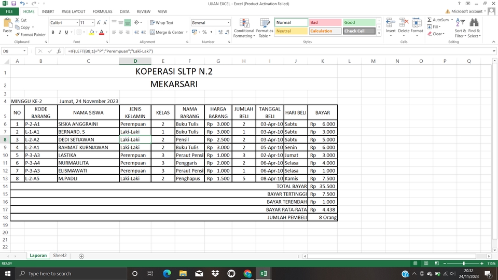This screenshot has height=280, width=498.
Task: Apply the Bad cell style
Action: (x=325, y=22)
